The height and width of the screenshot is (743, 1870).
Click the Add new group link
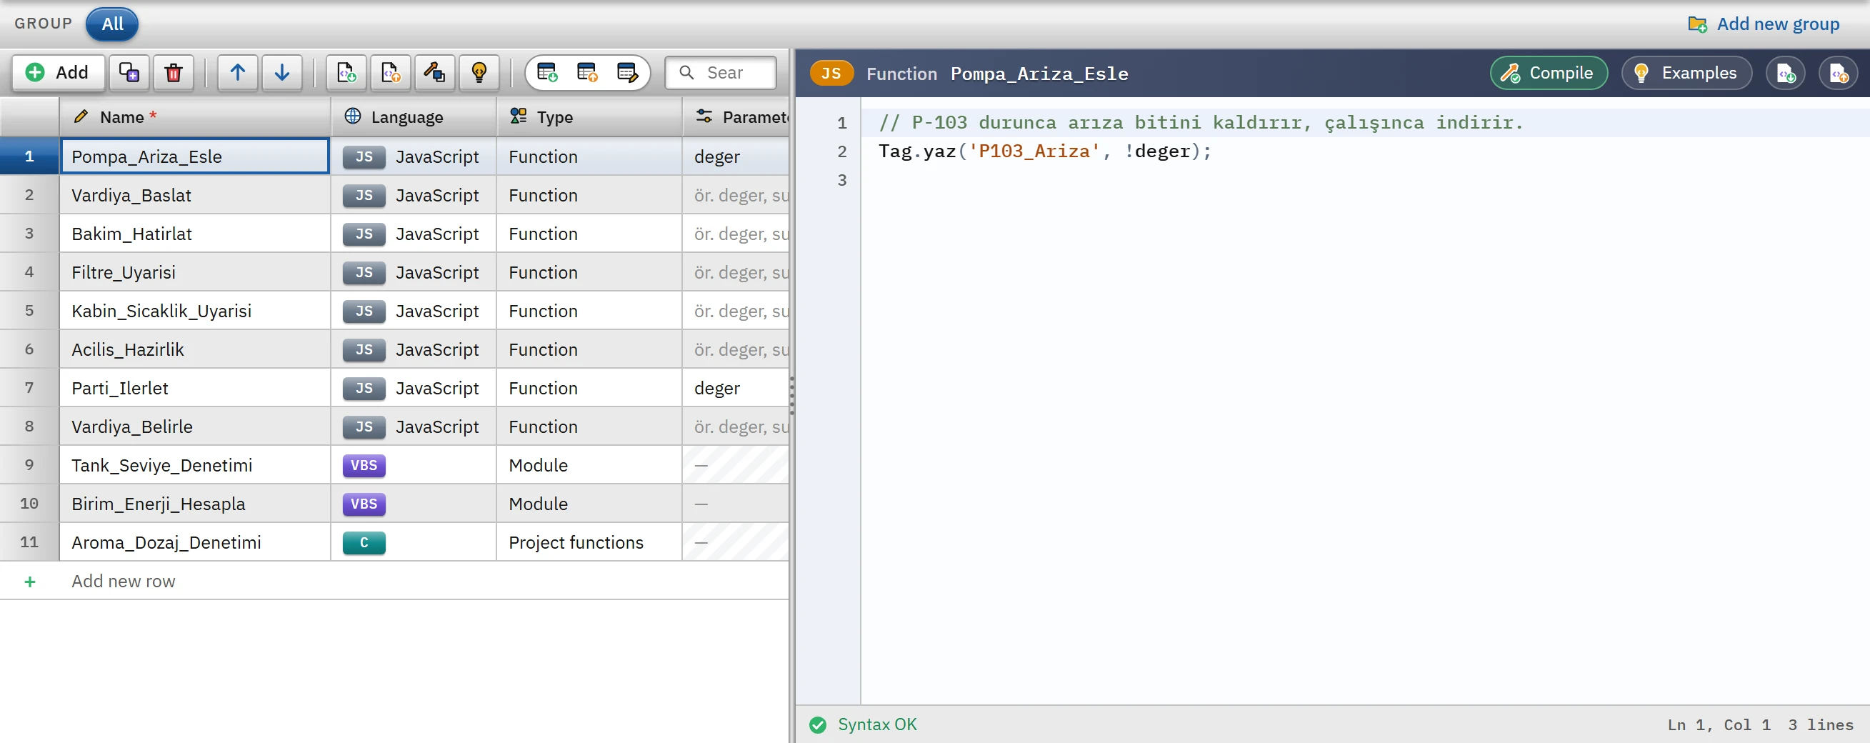[x=1764, y=24]
